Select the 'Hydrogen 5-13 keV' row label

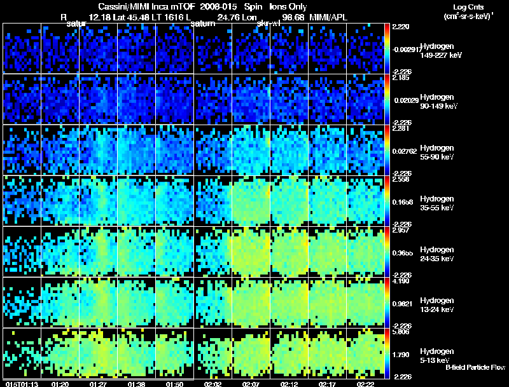coord(437,356)
